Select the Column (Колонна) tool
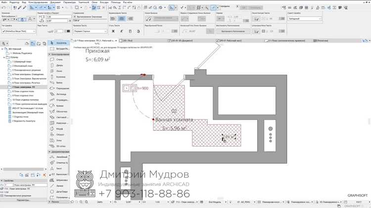The height and width of the screenshot is (208, 371). pyautogui.click(x=59, y=77)
